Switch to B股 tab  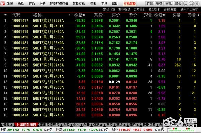click(x=109, y=125)
